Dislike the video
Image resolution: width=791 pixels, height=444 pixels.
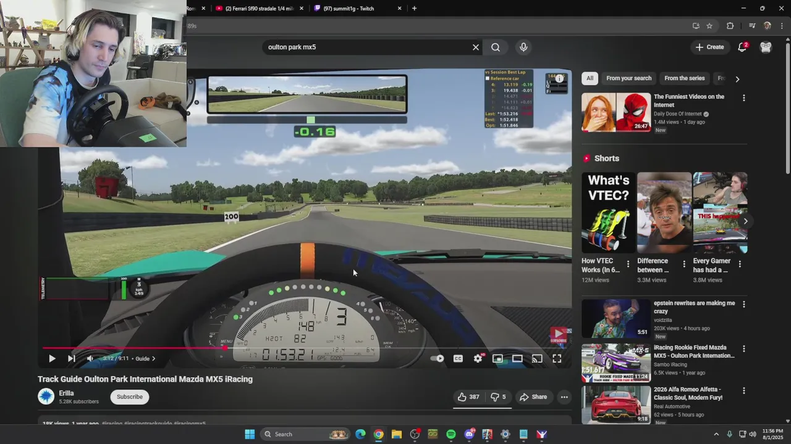pos(498,397)
